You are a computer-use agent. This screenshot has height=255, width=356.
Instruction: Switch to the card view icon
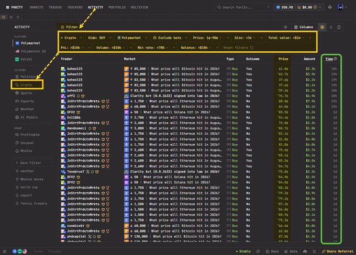(339, 27)
